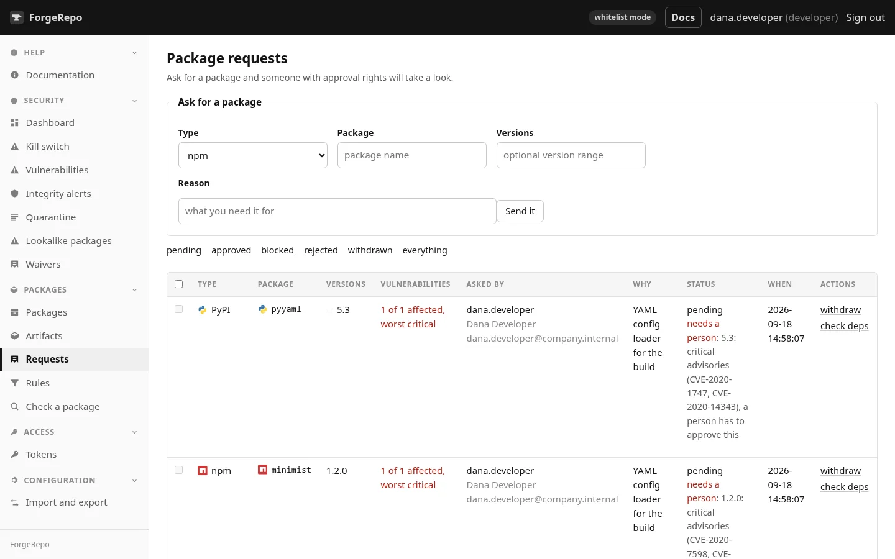Open Vulnerabilities in sidebar
Screen dimensions: 895x559
pos(75,170)
